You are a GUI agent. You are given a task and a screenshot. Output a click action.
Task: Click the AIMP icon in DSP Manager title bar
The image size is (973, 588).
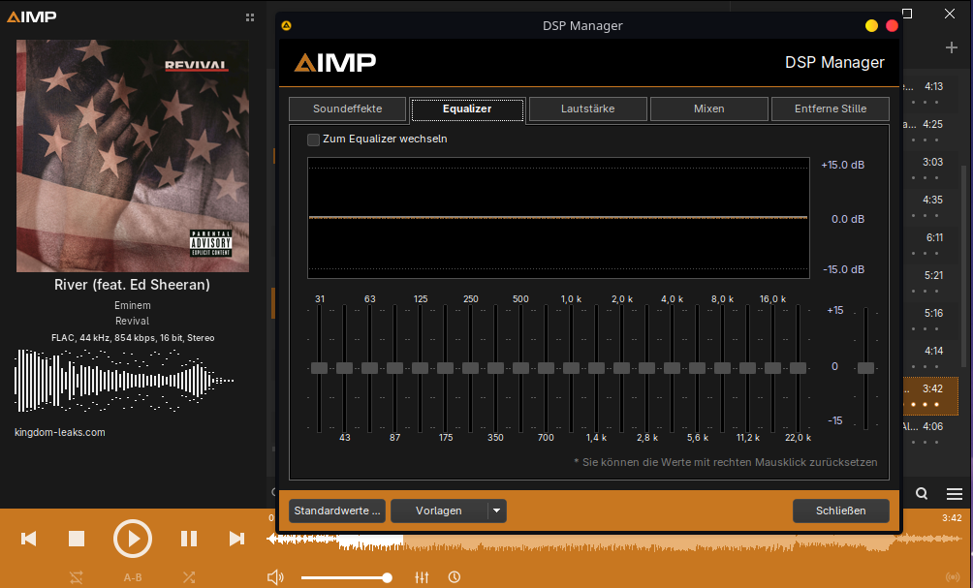286,25
